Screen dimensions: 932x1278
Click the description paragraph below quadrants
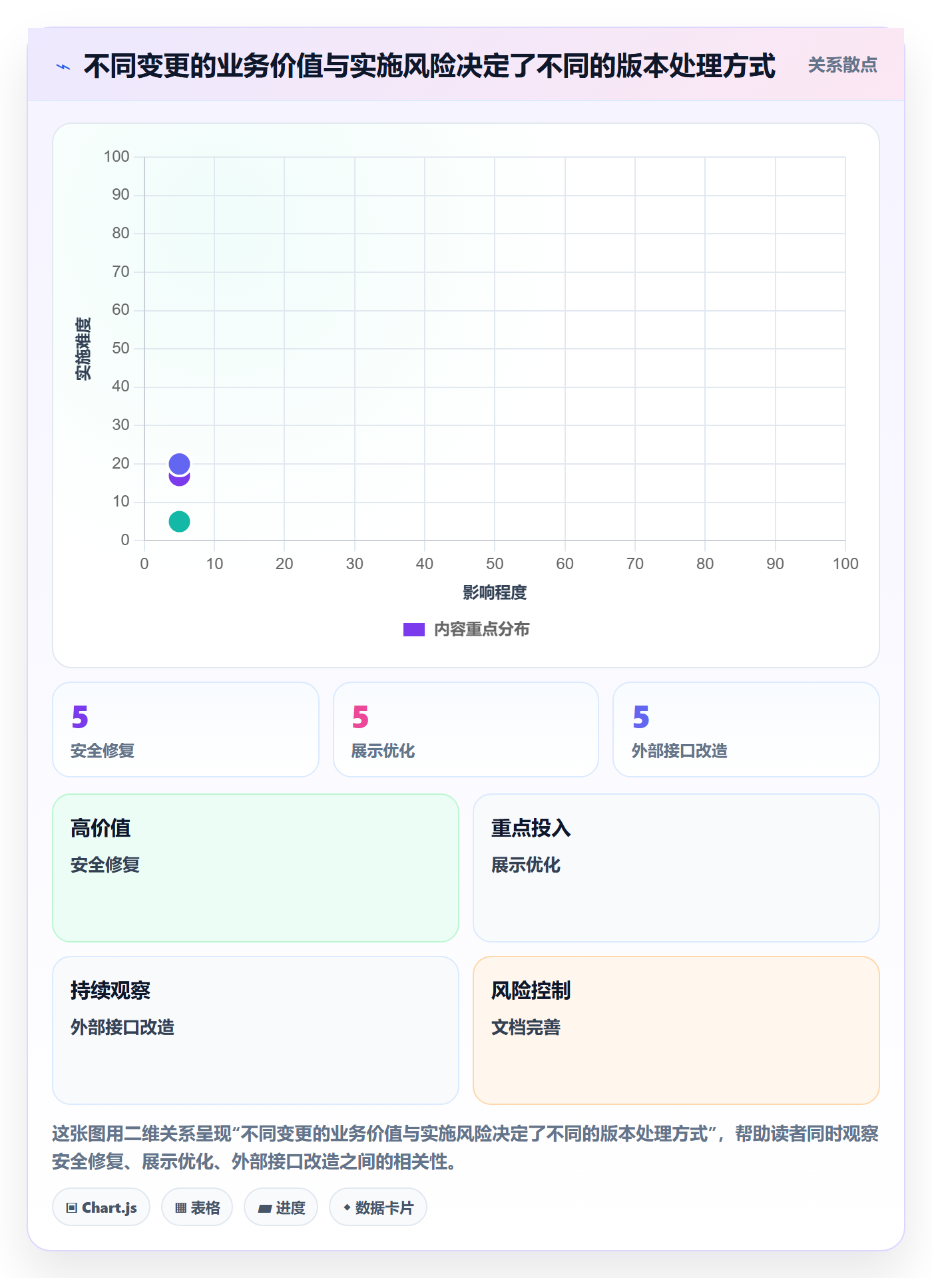click(x=465, y=1148)
